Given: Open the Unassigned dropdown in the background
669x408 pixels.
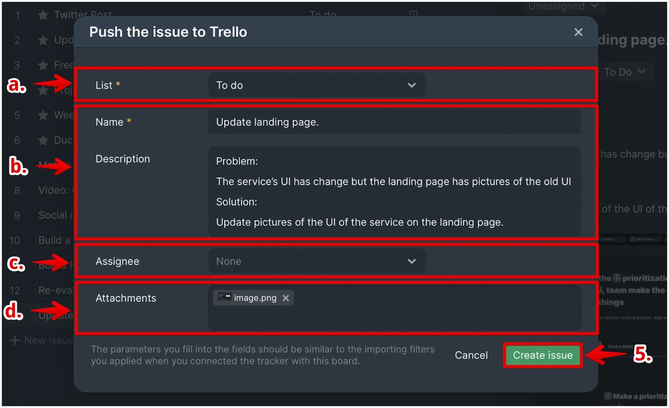Looking at the screenshot, I should 563,7.
